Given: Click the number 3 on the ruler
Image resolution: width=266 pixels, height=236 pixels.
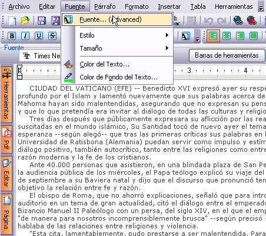Looking at the screenshot, I should tap(189, 71).
